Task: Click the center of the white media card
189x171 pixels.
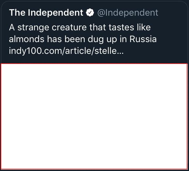Action: coord(94,116)
